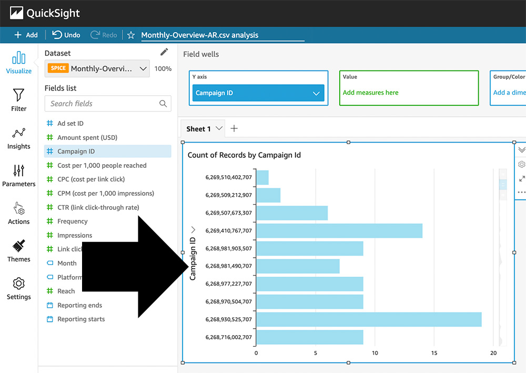This screenshot has height=373, width=526.
Task: Select the Amount spent (USD) field
Action: pos(87,137)
